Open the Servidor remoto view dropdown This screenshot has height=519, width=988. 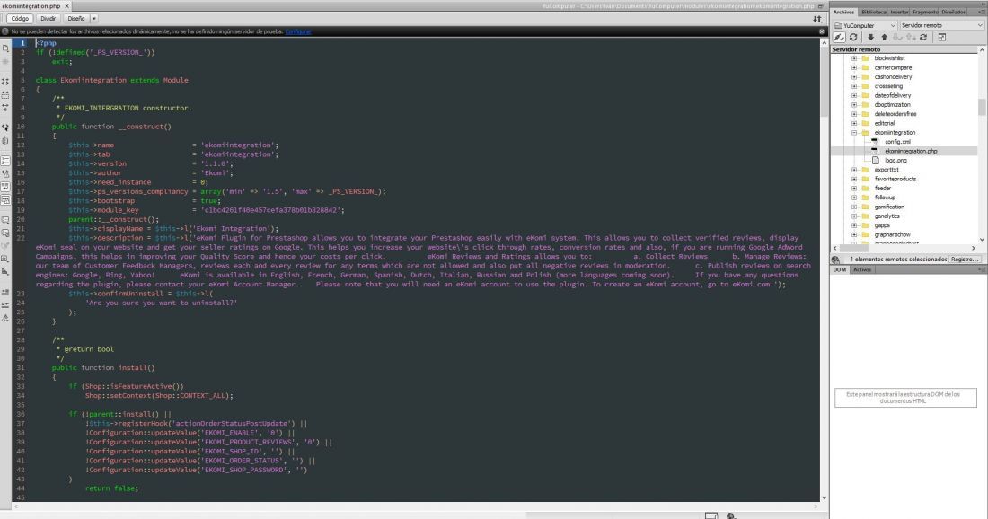point(941,25)
